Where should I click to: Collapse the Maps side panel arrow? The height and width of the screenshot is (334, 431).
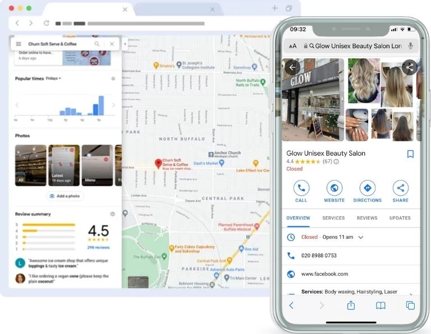click(x=125, y=44)
